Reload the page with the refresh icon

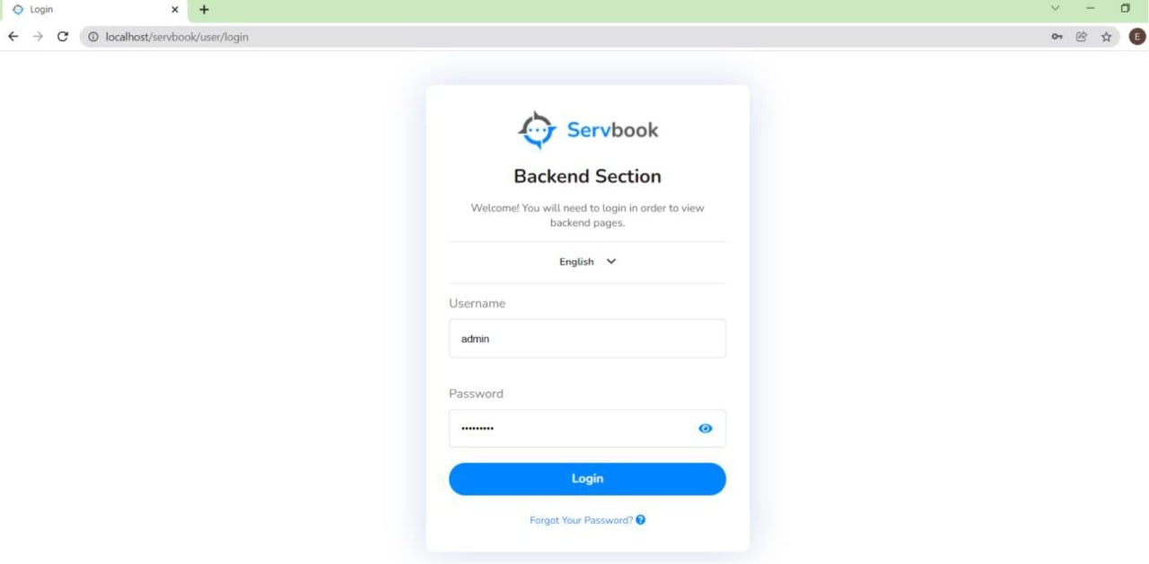click(x=62, y=37)
